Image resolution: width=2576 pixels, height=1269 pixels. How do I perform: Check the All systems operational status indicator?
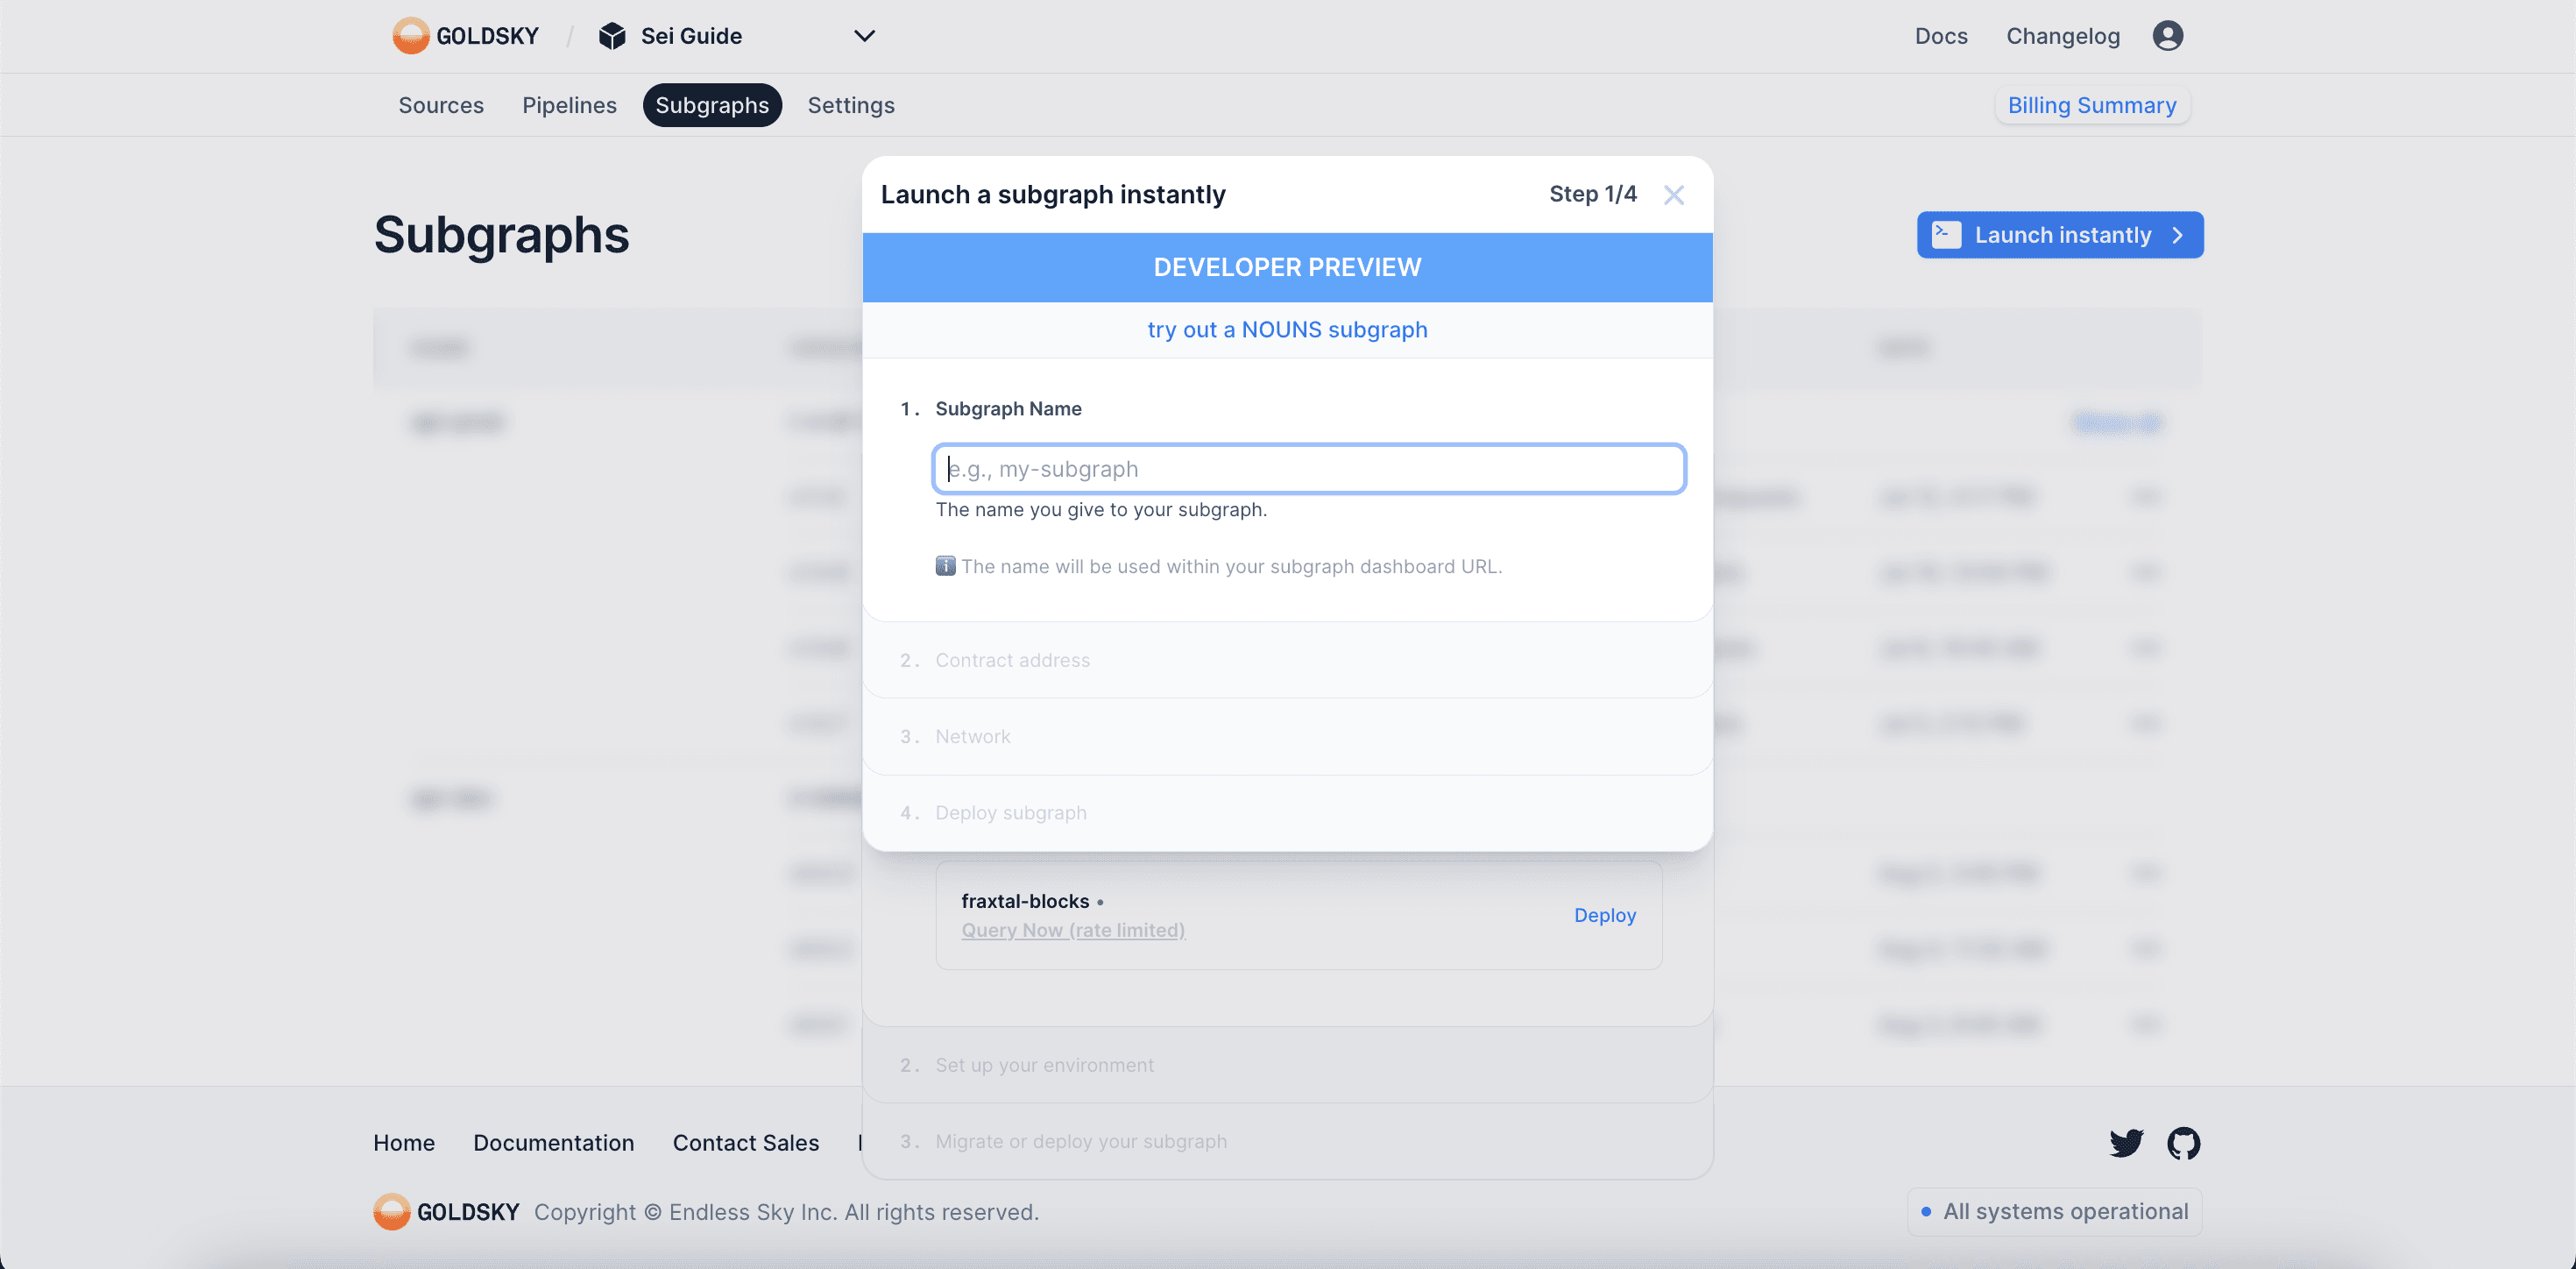pos(2053,1211)
